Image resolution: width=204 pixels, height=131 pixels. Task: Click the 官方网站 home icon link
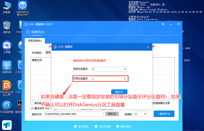(81, 126)
